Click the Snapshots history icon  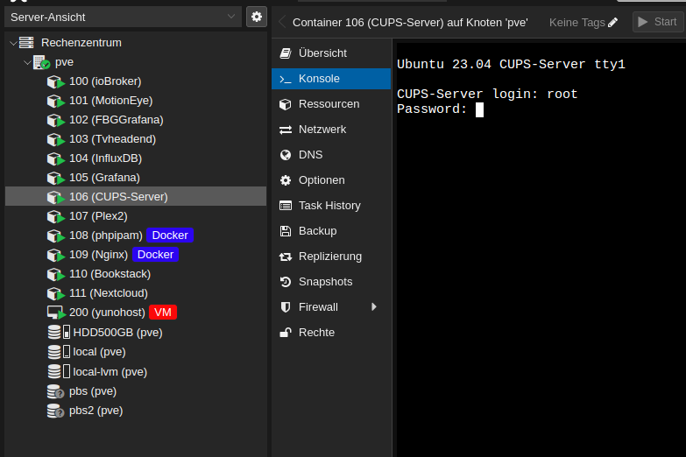click(285, 282)
